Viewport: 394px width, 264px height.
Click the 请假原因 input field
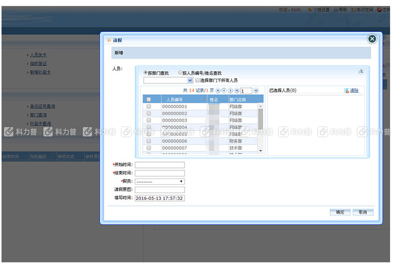[x=160, y=189]
